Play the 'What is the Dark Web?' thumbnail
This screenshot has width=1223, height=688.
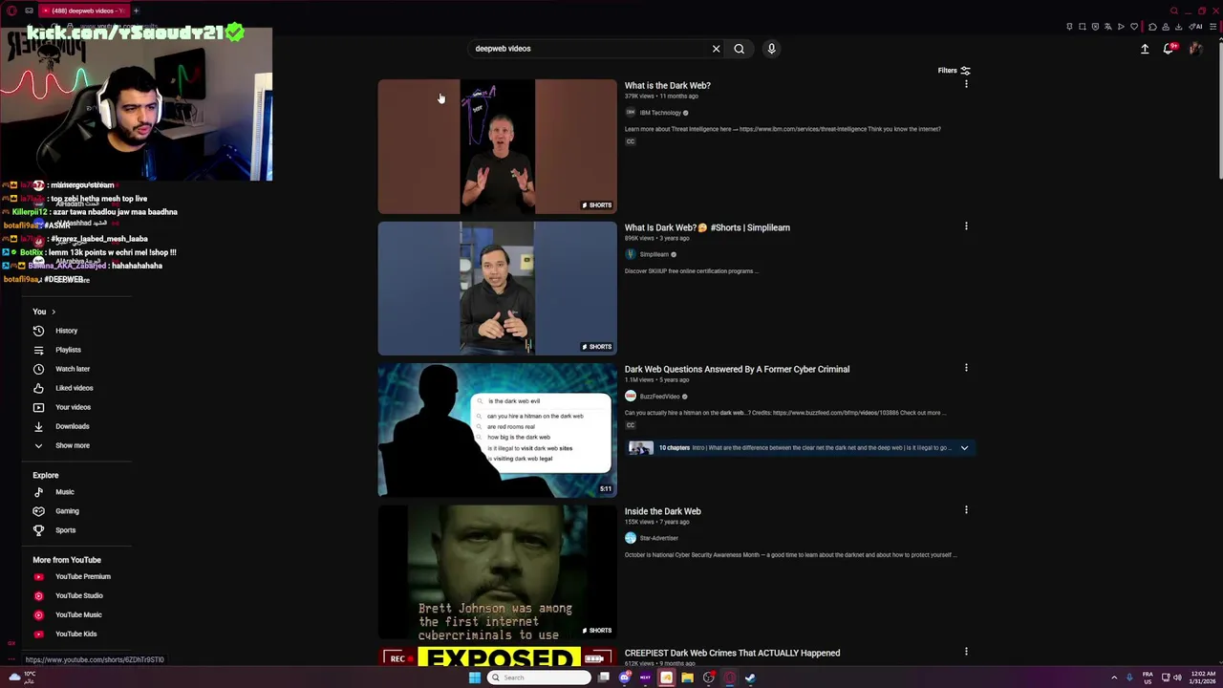[x=497, y=146]
